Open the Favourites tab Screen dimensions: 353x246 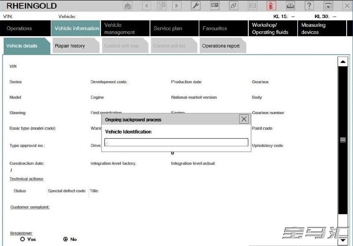pos(223,29)
